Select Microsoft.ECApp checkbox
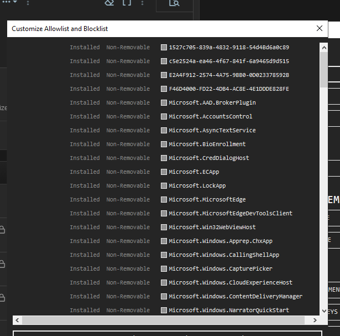Viewport: 340px width, 336px height. tap(164, 172)
